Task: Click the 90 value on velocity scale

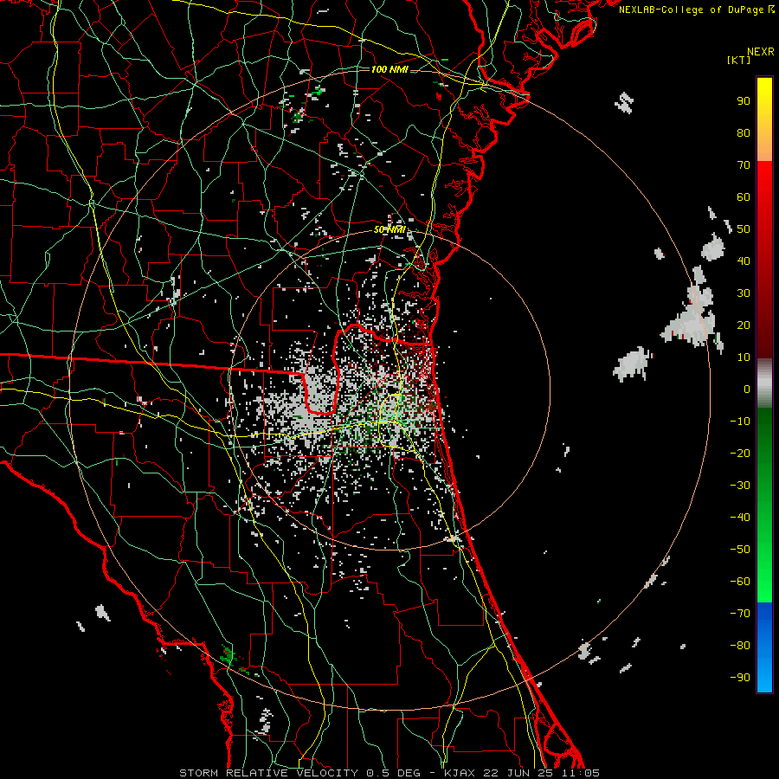Action: [x=744, y=101]
